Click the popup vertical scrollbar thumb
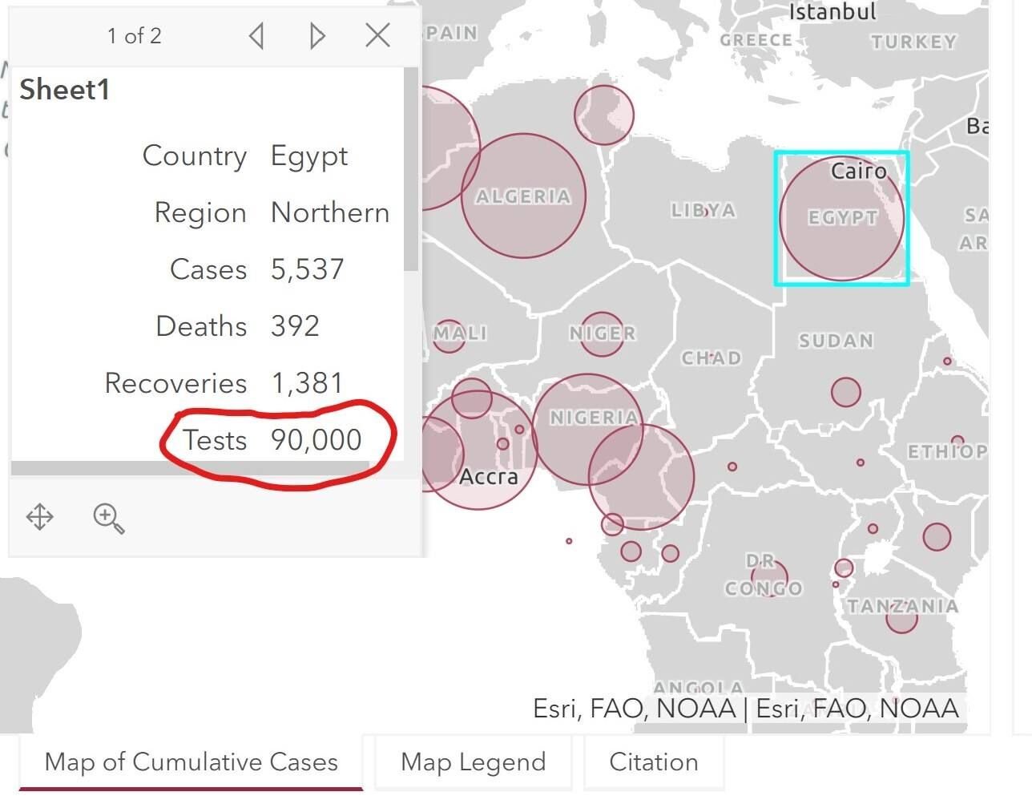The width and height of the screenshot is (1032, 804). (411, 169)
